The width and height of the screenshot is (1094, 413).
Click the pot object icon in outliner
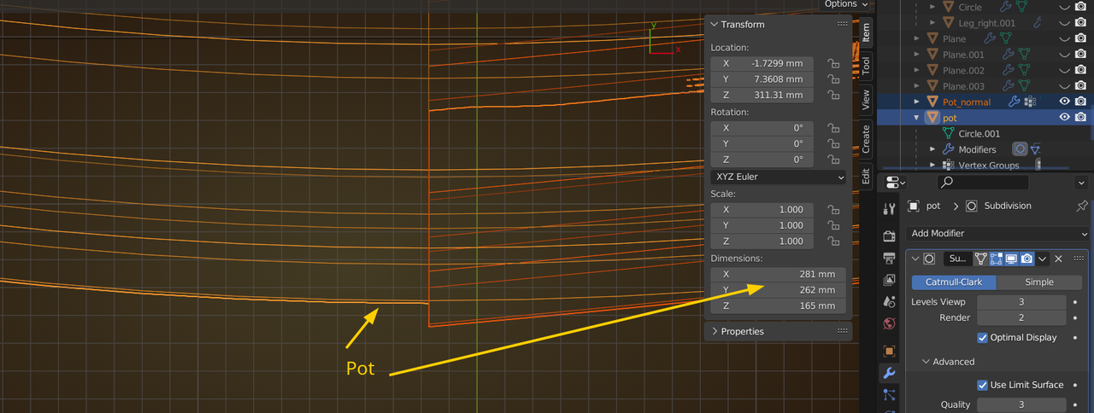(x=932, y=118)
